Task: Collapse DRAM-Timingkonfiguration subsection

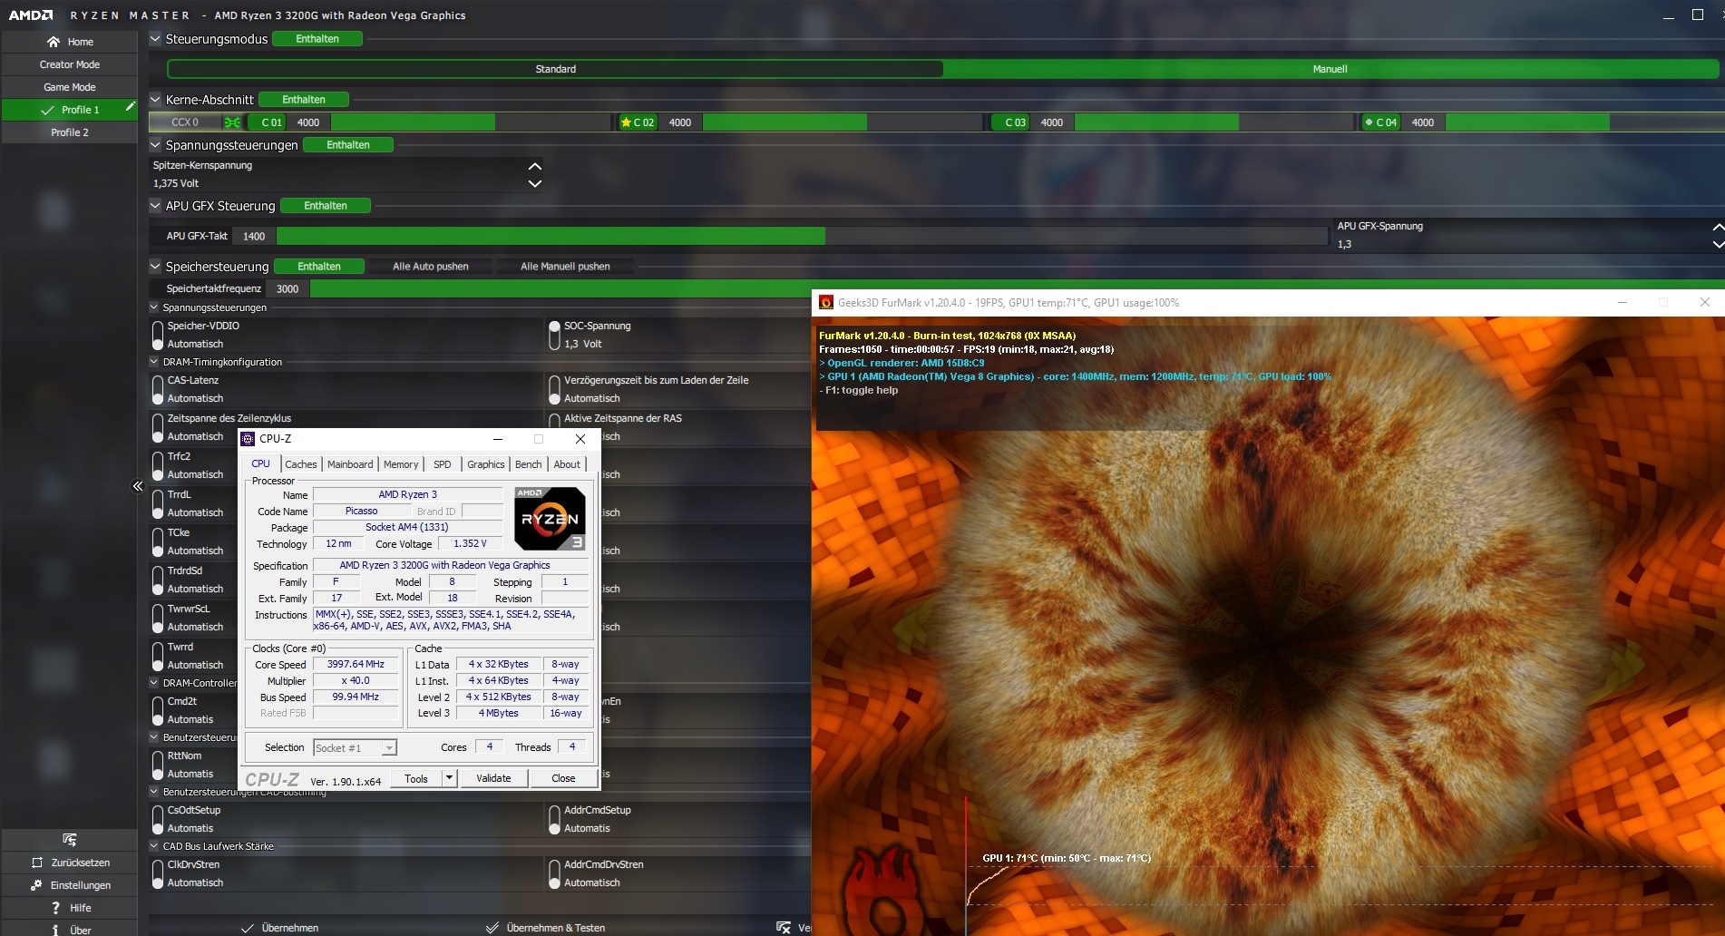Action: click(154, 362)
